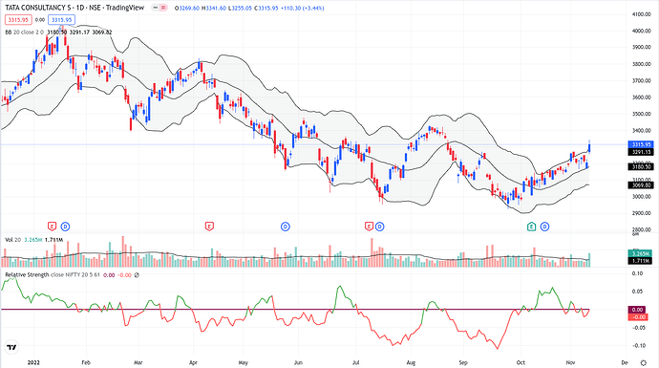The image size is (659, 368).
Task: Click the close value C3315.95
Action: click(266, 8)
